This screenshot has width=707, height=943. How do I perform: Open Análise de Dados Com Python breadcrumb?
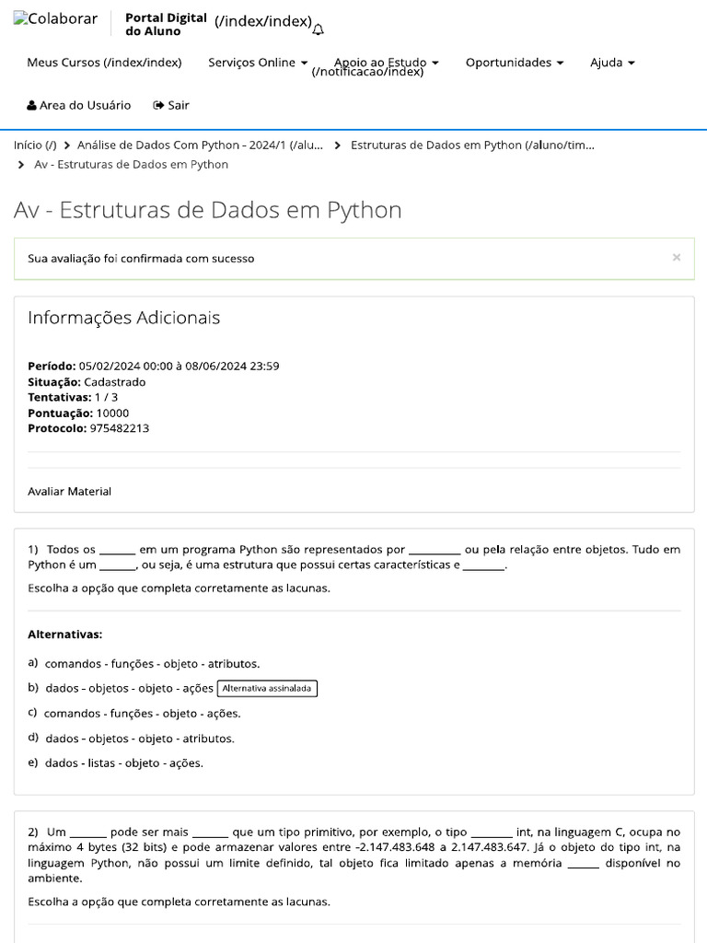tap(200, 145)
